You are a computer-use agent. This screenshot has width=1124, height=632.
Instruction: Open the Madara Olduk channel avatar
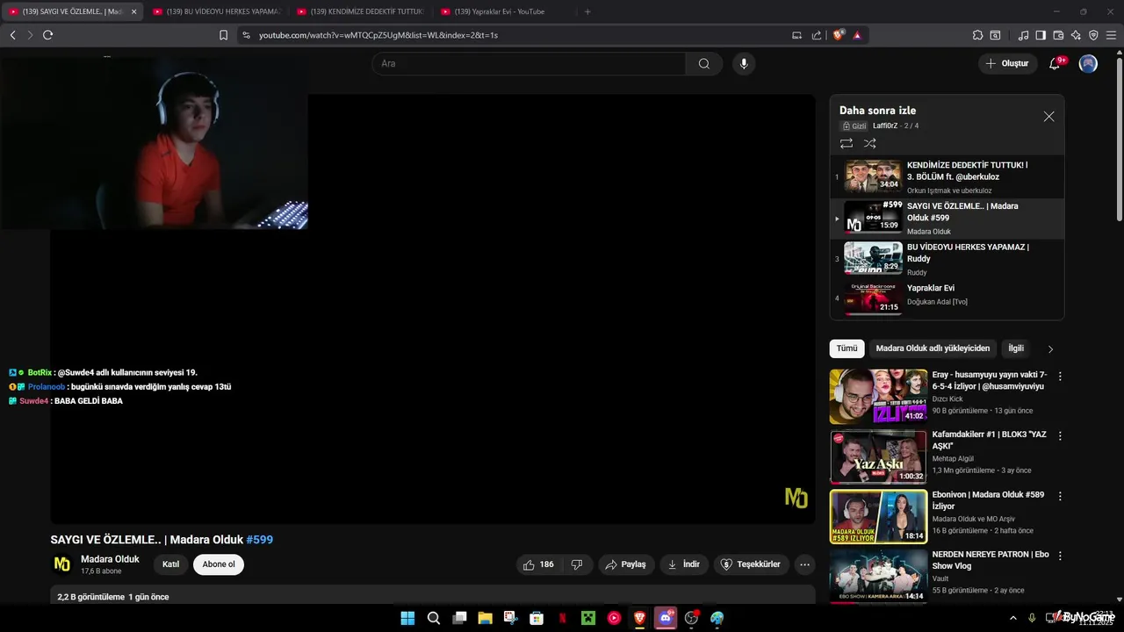(62, 564)
